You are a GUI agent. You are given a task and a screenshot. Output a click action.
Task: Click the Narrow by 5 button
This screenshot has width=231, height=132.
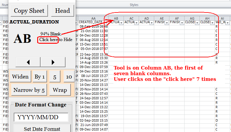click(x=29, y=90)
